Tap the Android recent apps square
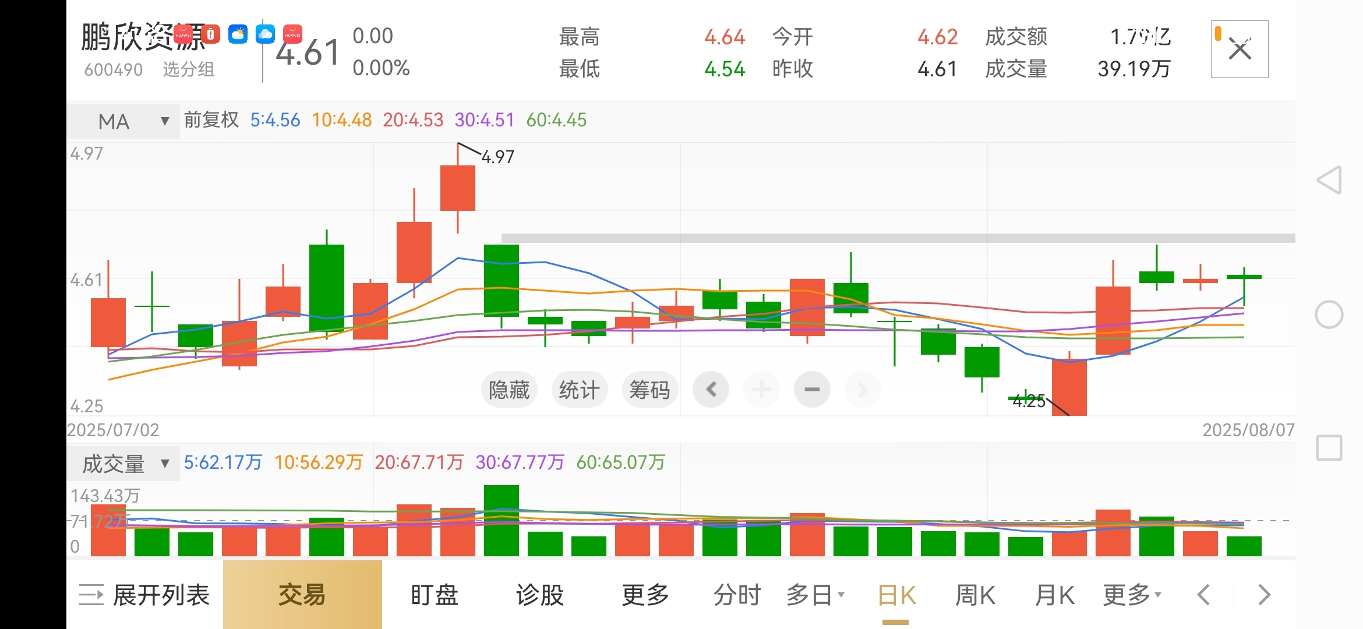 click(x=1329, y=448)
